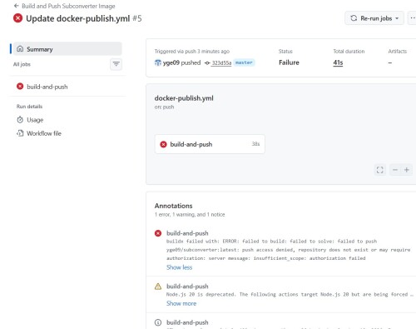This screenshot has width=416, height=329.
Task: Click the stopwatch icon next to Usage
Action: coord(20,120)
